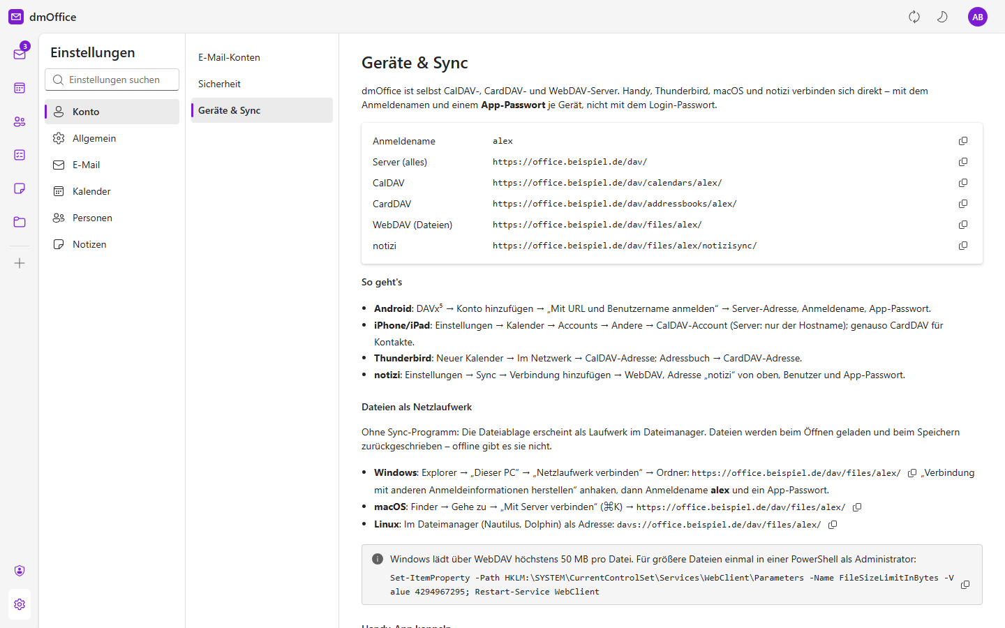Open the Notes app in left rail
Image resolution: width=1005 pixels, height=628 pixels.
coord(20,188)
